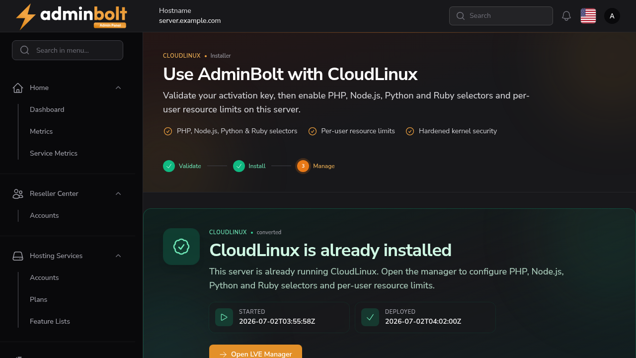Open Service Metrics in the sidebar

click(x=54, y=153)
